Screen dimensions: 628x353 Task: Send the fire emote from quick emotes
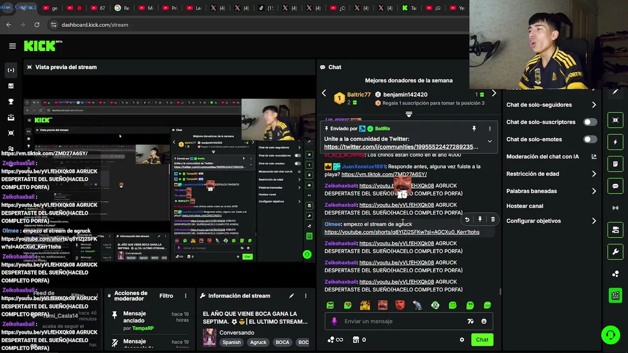click(x=365, y=305)
